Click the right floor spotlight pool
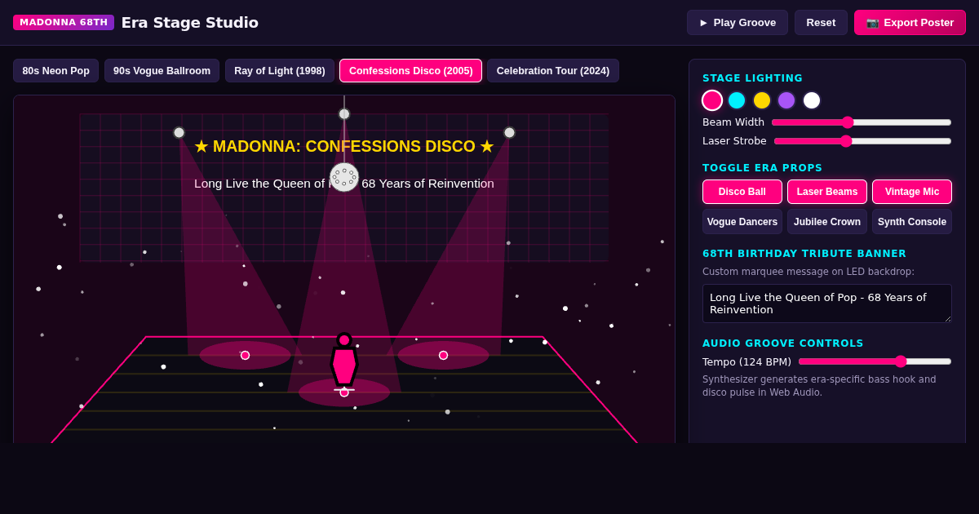Viewport: 979px width, 514px height. coord(443,355)
